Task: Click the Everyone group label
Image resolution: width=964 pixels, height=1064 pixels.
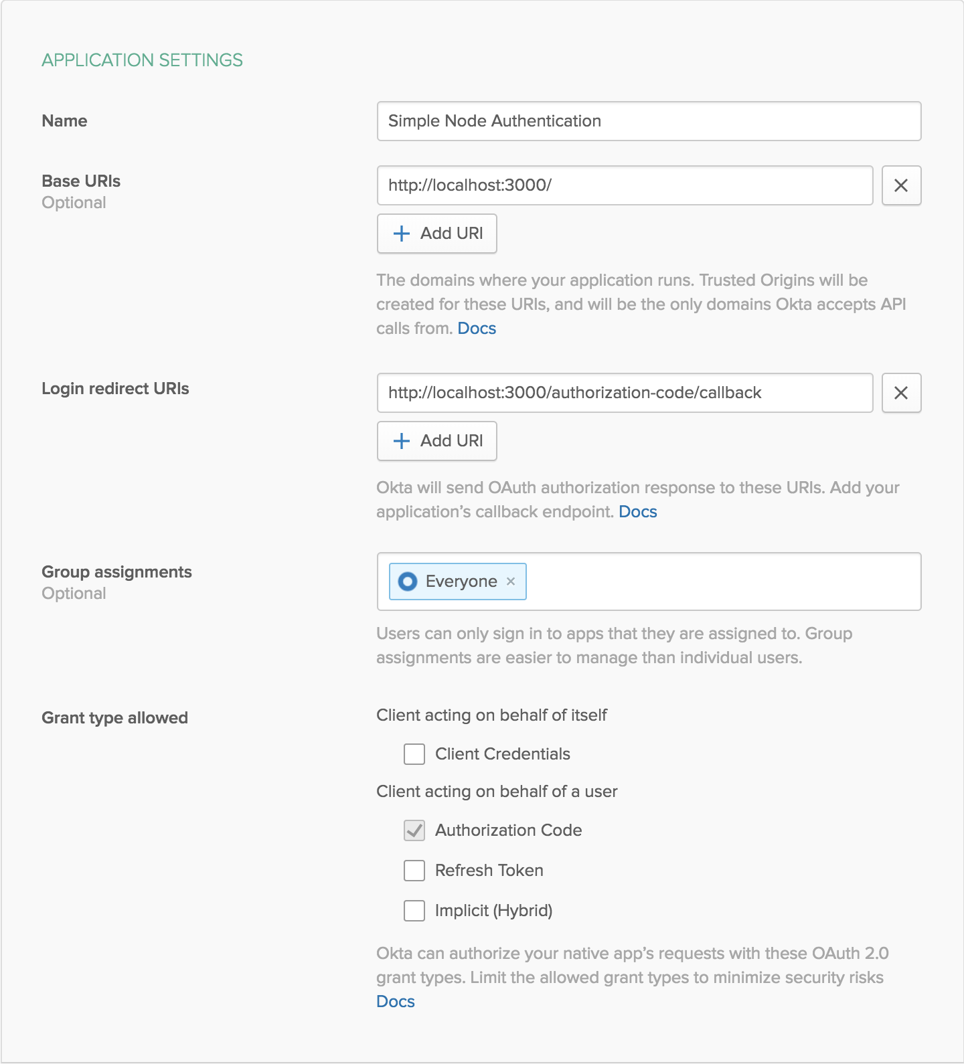Action: point(461,582)
